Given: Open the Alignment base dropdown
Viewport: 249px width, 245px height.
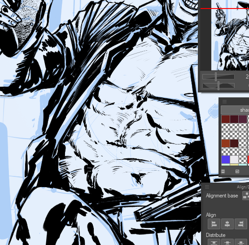Looking at the screenshot, I should pyautogui.click(x=246, y=196).
